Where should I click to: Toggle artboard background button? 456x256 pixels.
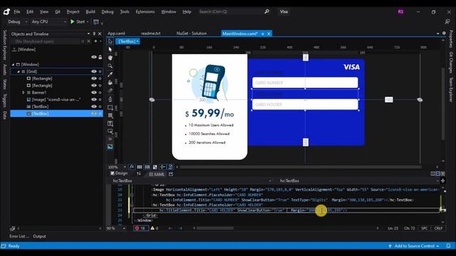coord(155,167)
